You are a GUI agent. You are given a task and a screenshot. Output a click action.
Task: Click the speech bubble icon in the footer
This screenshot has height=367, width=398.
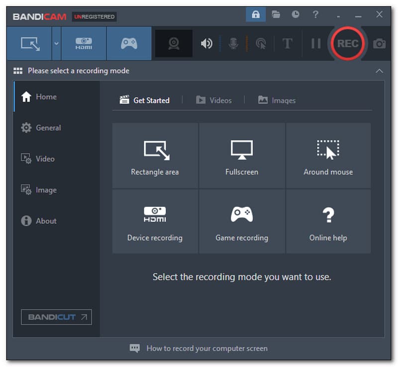pyautogui.click(x=134, y=348)
